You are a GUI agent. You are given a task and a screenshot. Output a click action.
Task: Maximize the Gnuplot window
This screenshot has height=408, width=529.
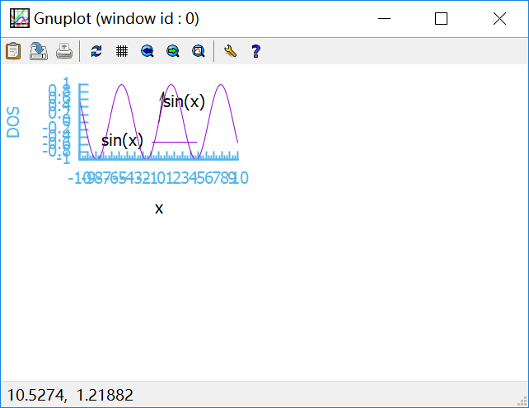coord(442,19)
